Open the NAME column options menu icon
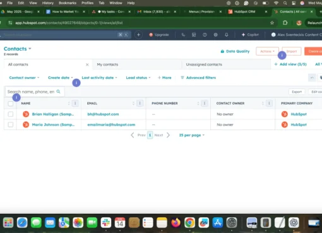The width and height of the screenshot is (322, 233). (75, 104)
